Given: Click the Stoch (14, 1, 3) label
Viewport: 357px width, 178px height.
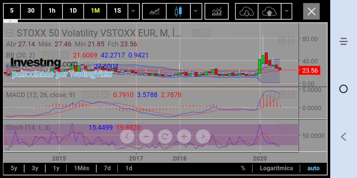Looking at the screenshot, I should tap(28, 128).
